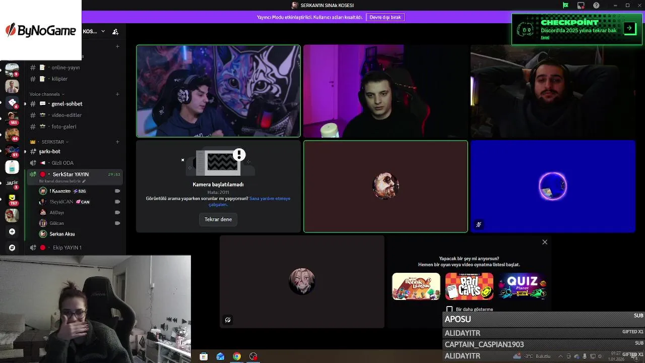The width and height of the screenshot is (645, 363).
Task: Click Add a Server plus icon
Action: pos(12,232)
